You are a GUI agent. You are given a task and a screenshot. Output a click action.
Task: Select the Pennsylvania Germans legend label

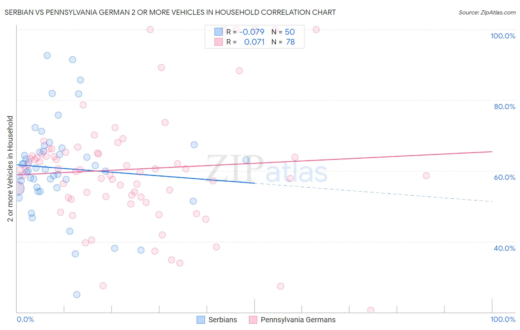coord(298,320)
